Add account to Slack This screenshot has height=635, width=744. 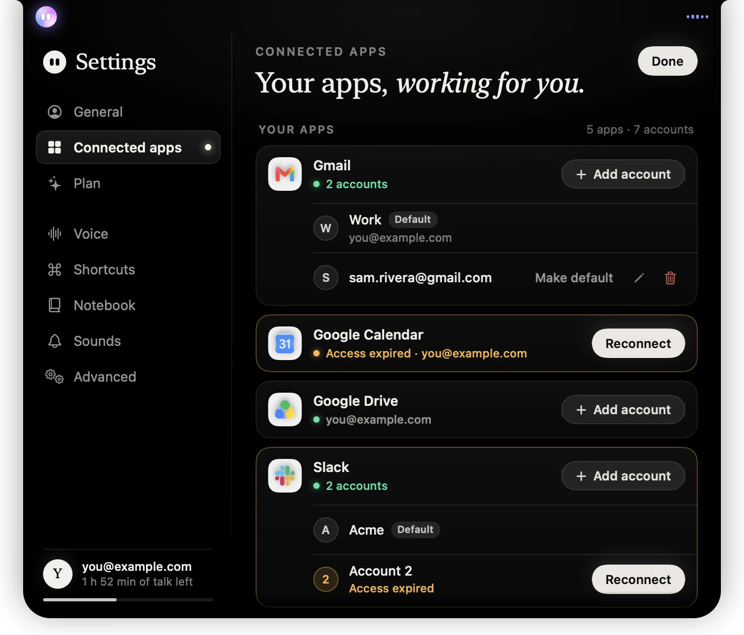click(x=623, y=476)
